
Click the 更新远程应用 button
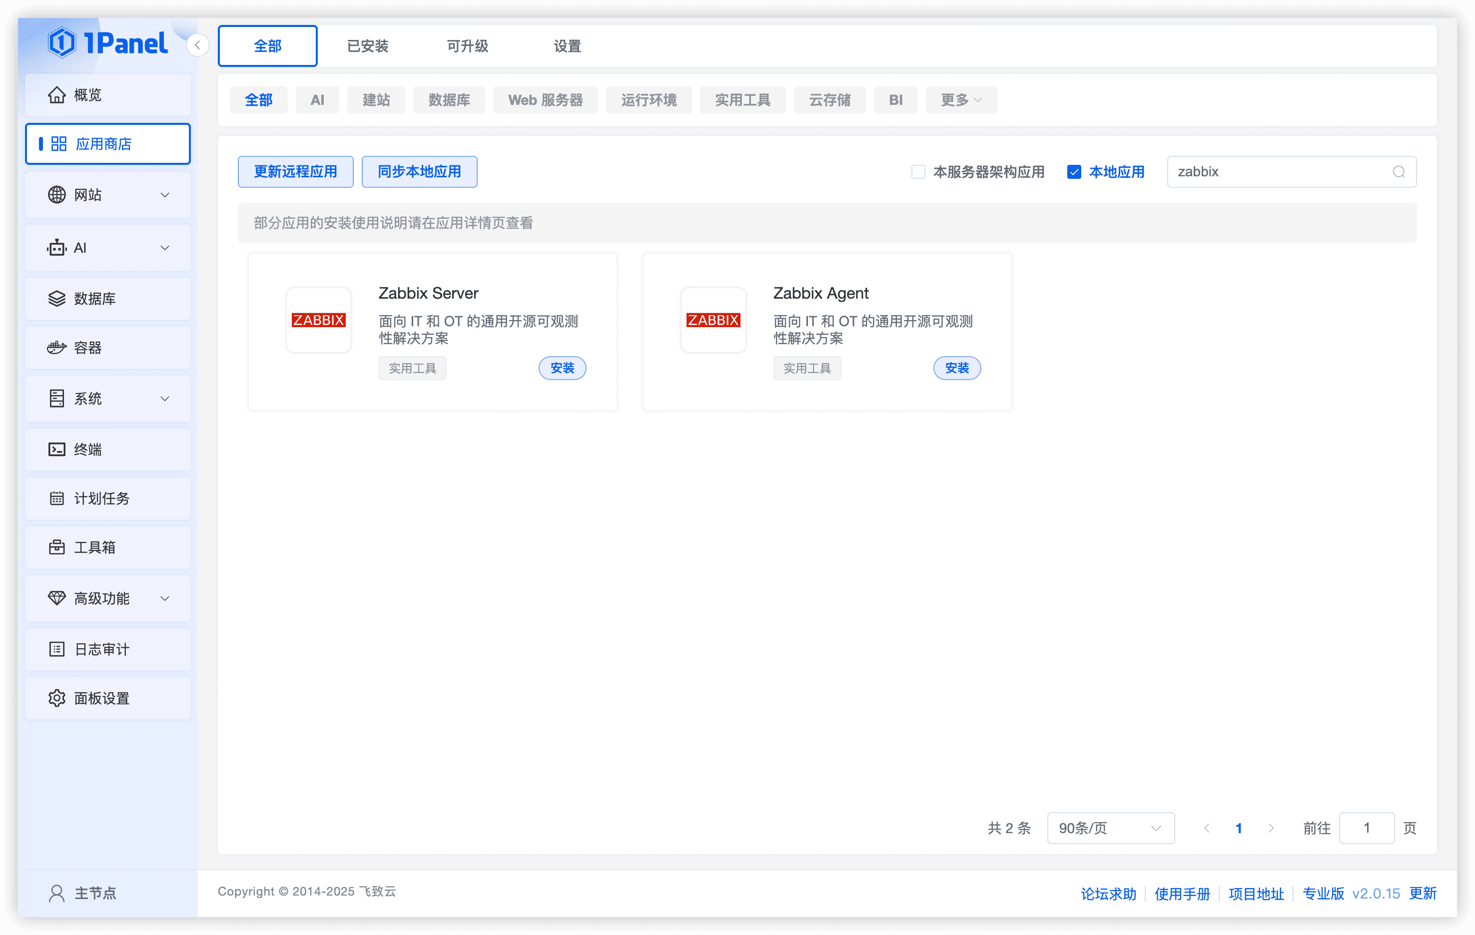(295, 172)
